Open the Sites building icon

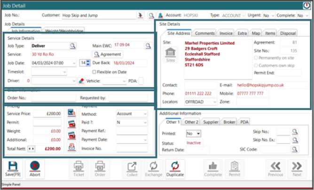click(x=171, y=54)
